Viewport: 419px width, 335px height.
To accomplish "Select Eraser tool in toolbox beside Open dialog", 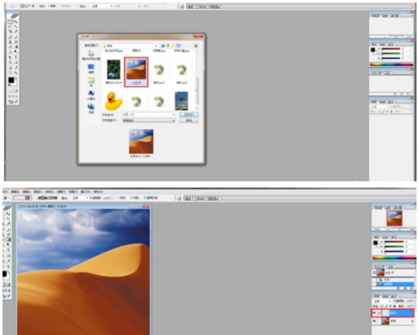I will coord(10,47).
